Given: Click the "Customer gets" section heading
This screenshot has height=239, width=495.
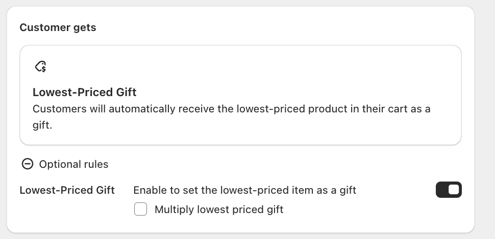Looking at the screenshot, I should (58, 27).
